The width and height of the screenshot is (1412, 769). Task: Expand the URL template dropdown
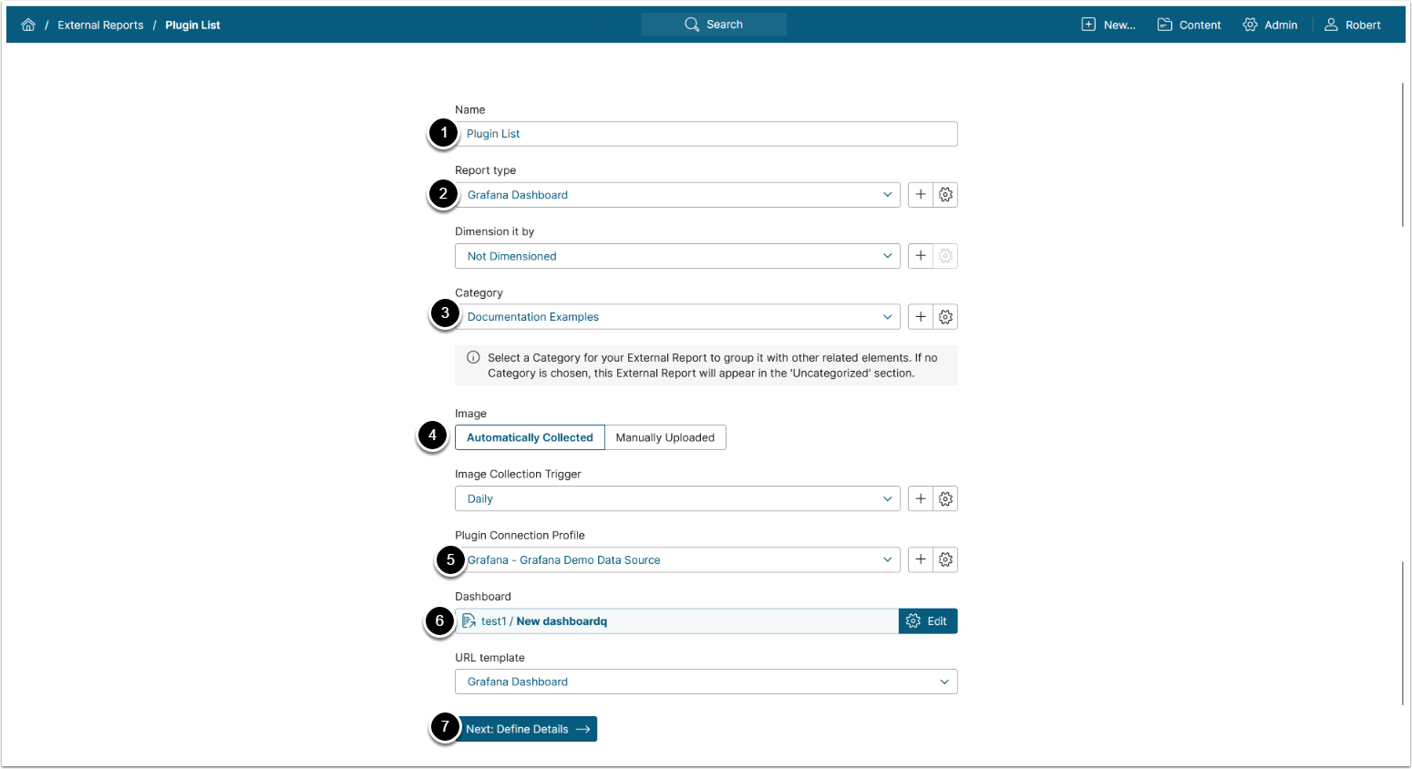tap(706, 682)
